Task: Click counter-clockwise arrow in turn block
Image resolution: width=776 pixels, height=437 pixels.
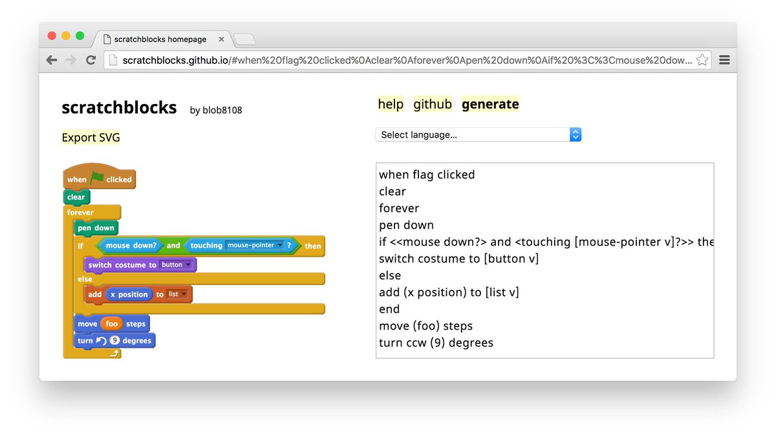Action: pos(101,341)
